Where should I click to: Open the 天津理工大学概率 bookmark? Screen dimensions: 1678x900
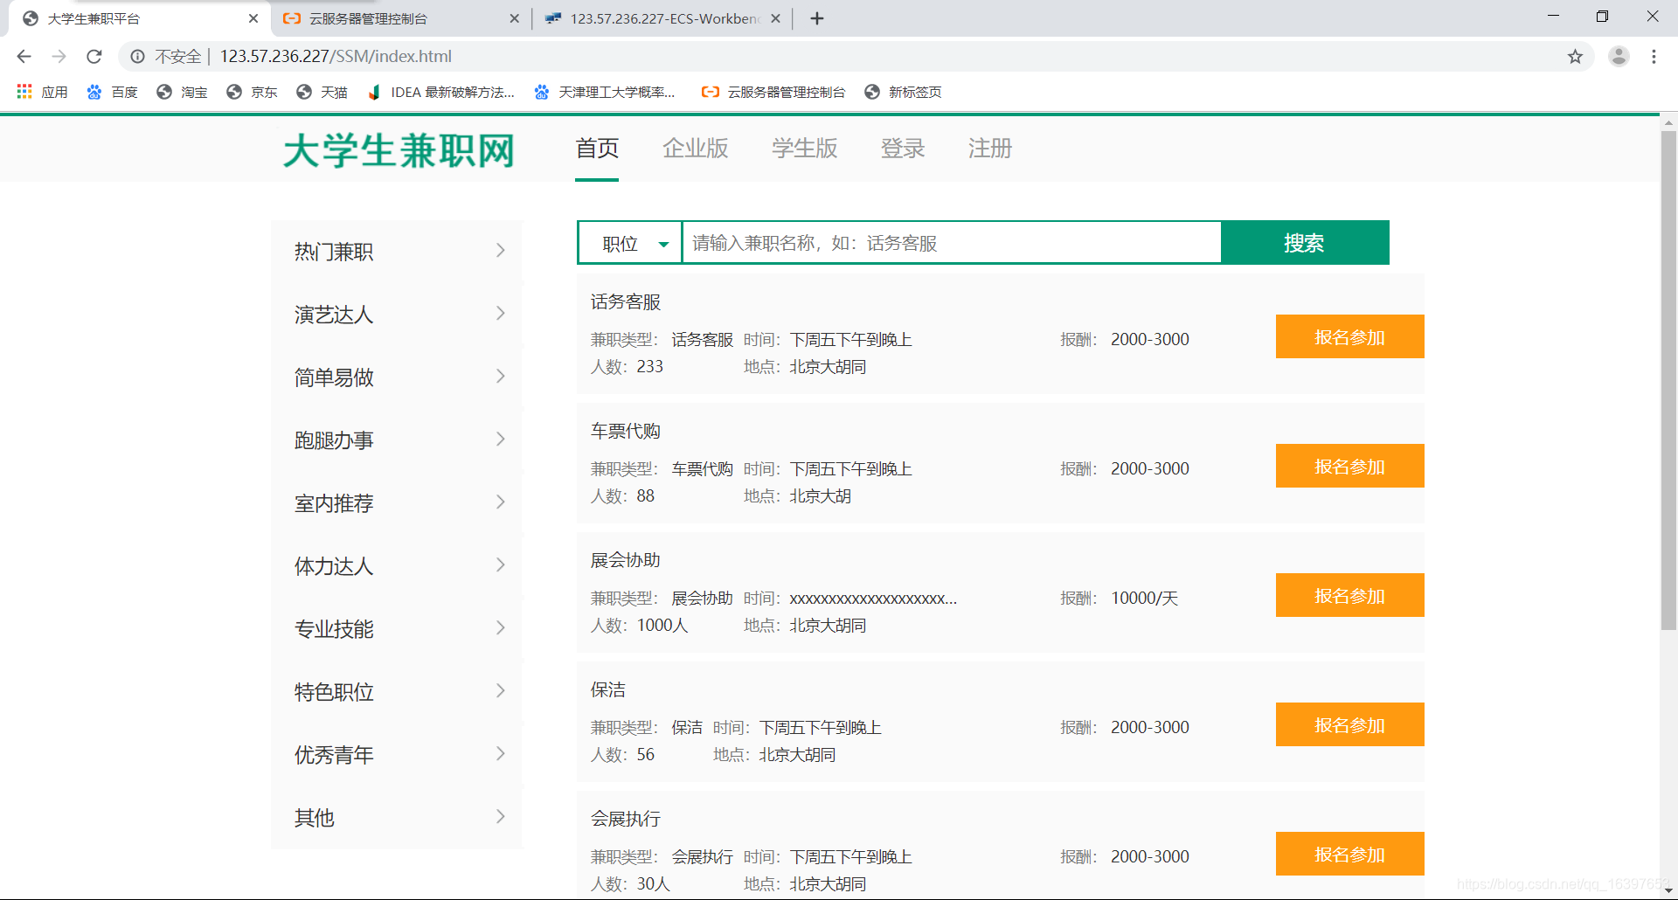tap(605, 92)
